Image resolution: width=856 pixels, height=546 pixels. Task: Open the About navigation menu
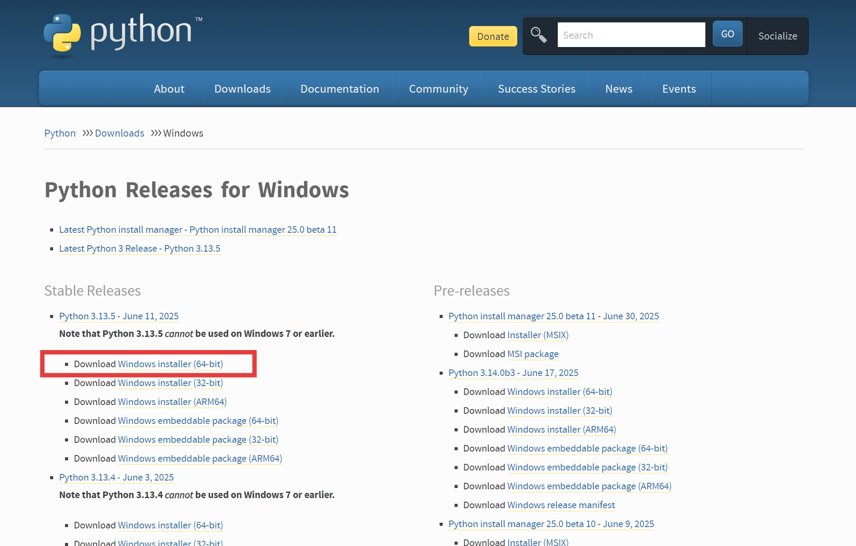[x=169, y=89]
